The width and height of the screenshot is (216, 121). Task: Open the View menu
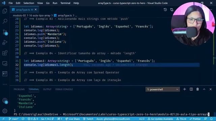tap(40, 3)
